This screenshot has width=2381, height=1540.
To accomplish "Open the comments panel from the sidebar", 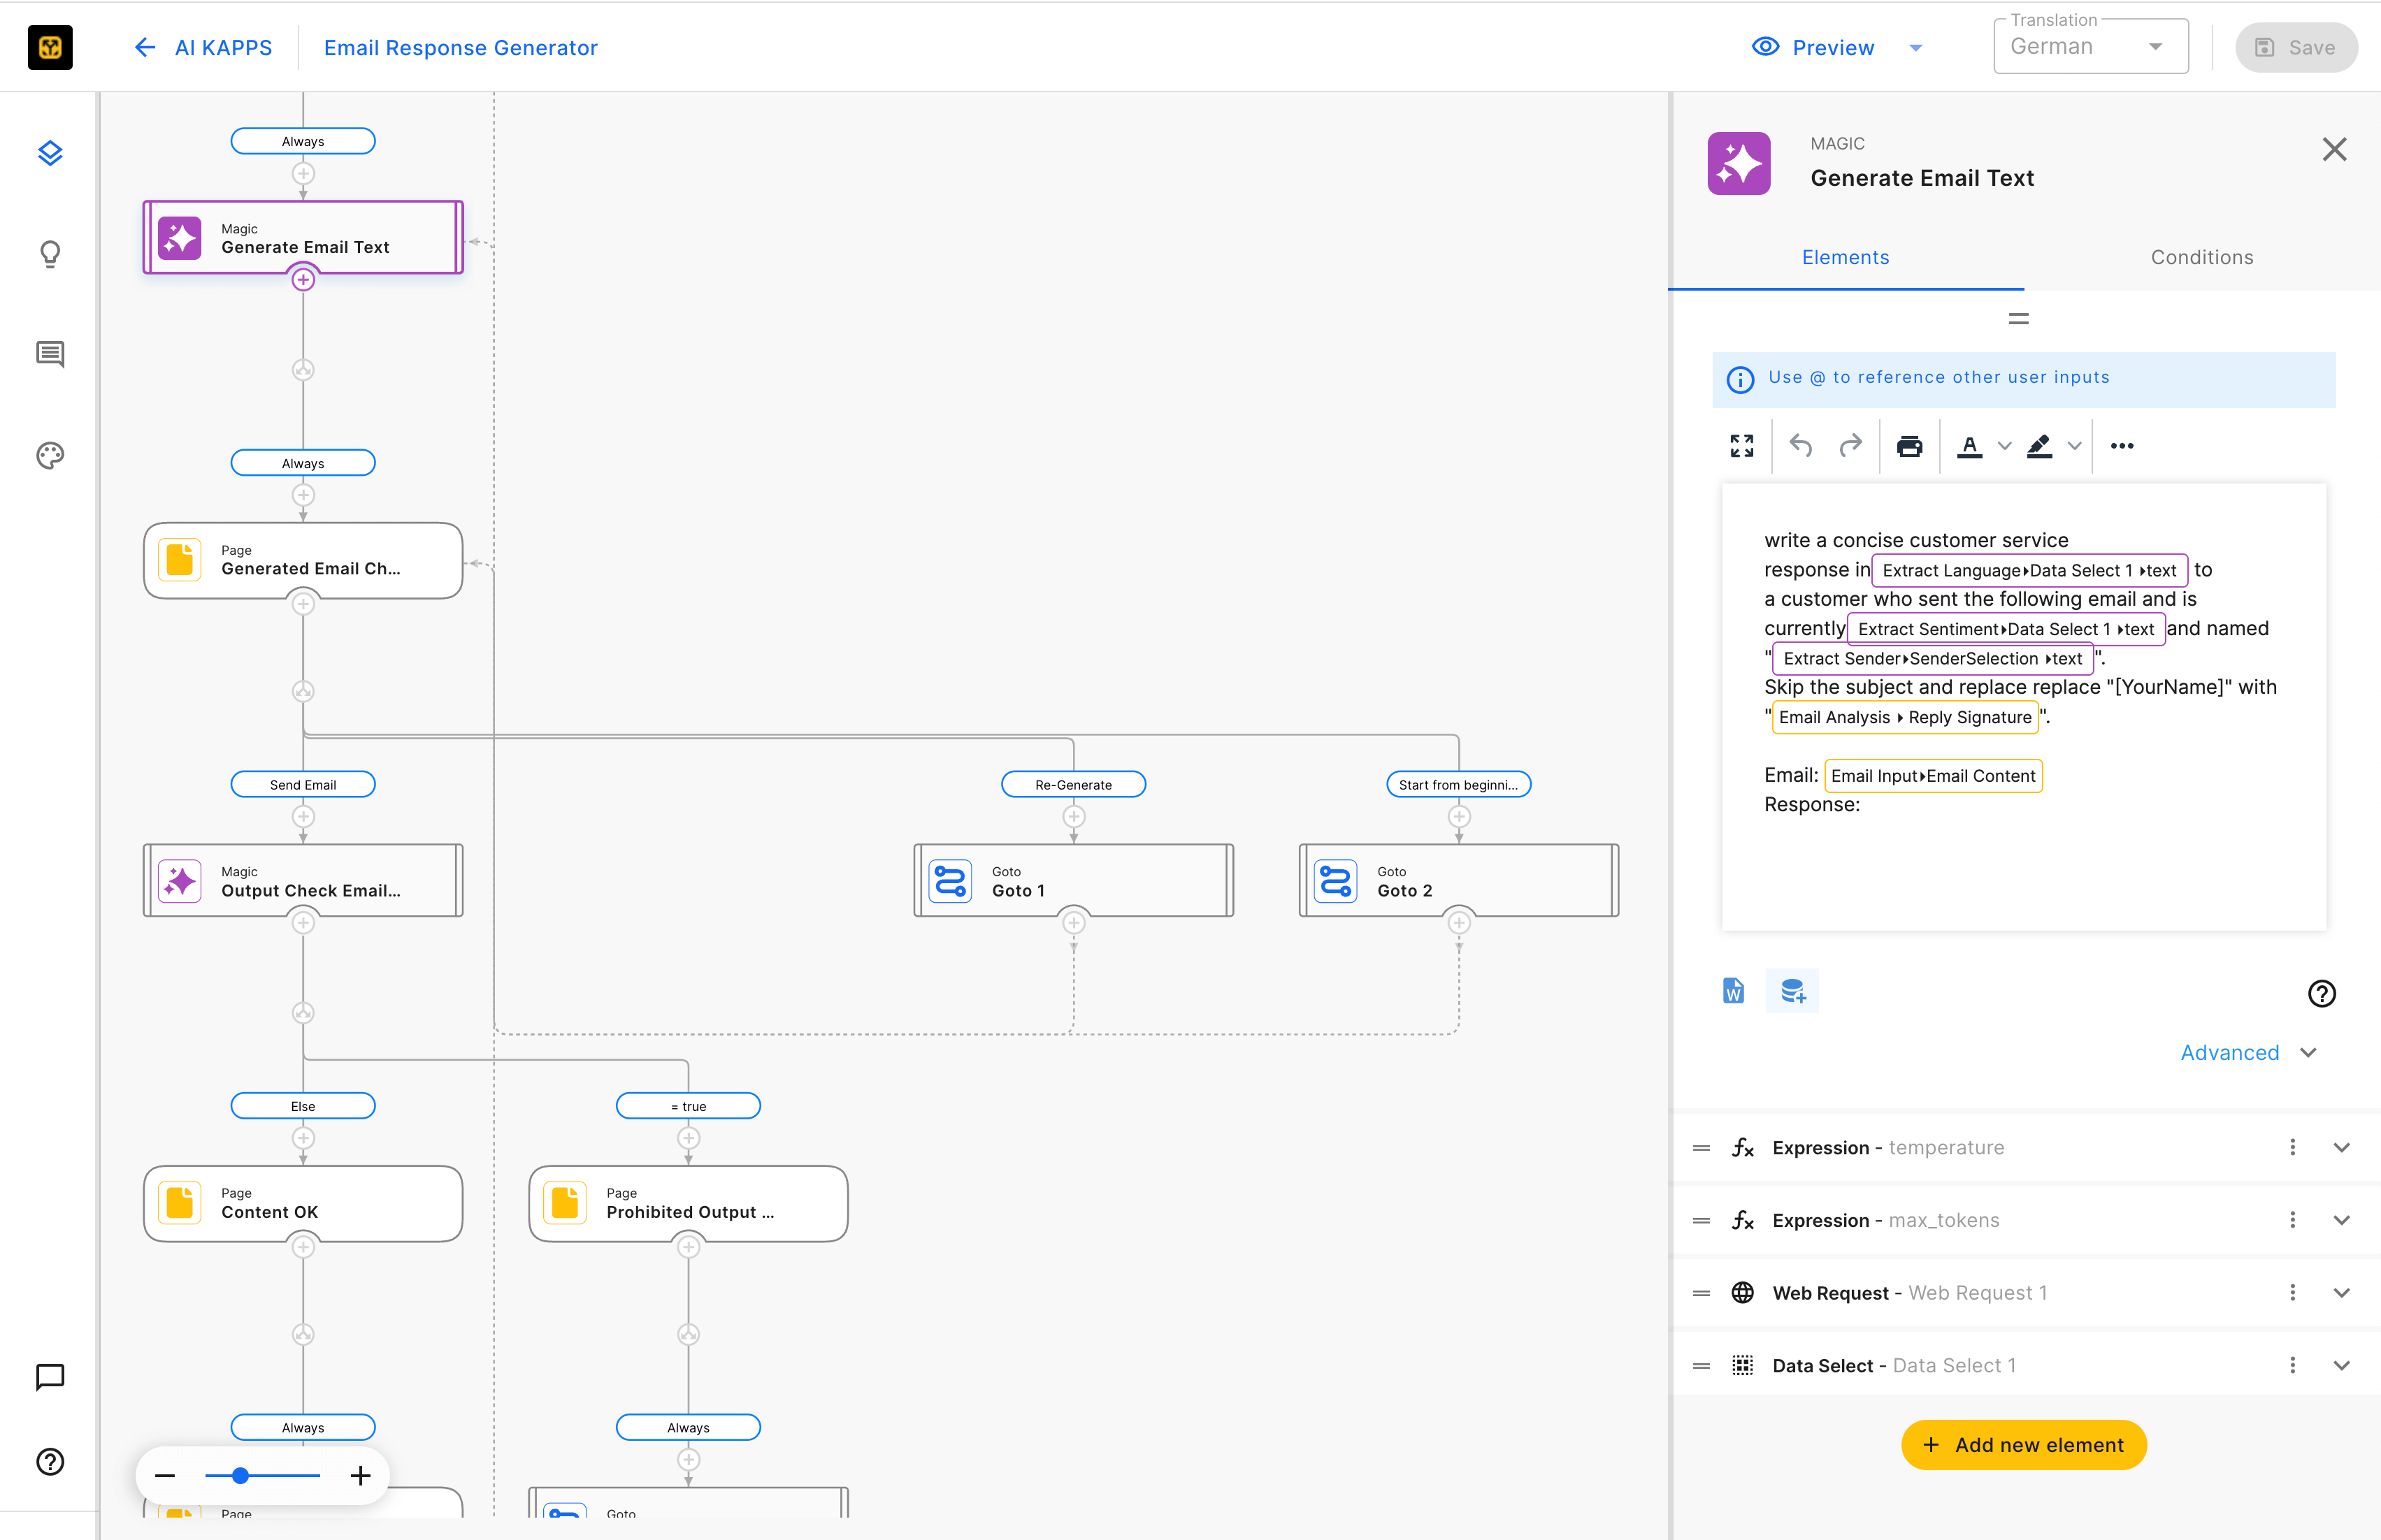I will (50, 354).
